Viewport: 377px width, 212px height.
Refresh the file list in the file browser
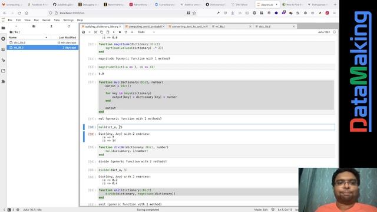coord(69,26)
